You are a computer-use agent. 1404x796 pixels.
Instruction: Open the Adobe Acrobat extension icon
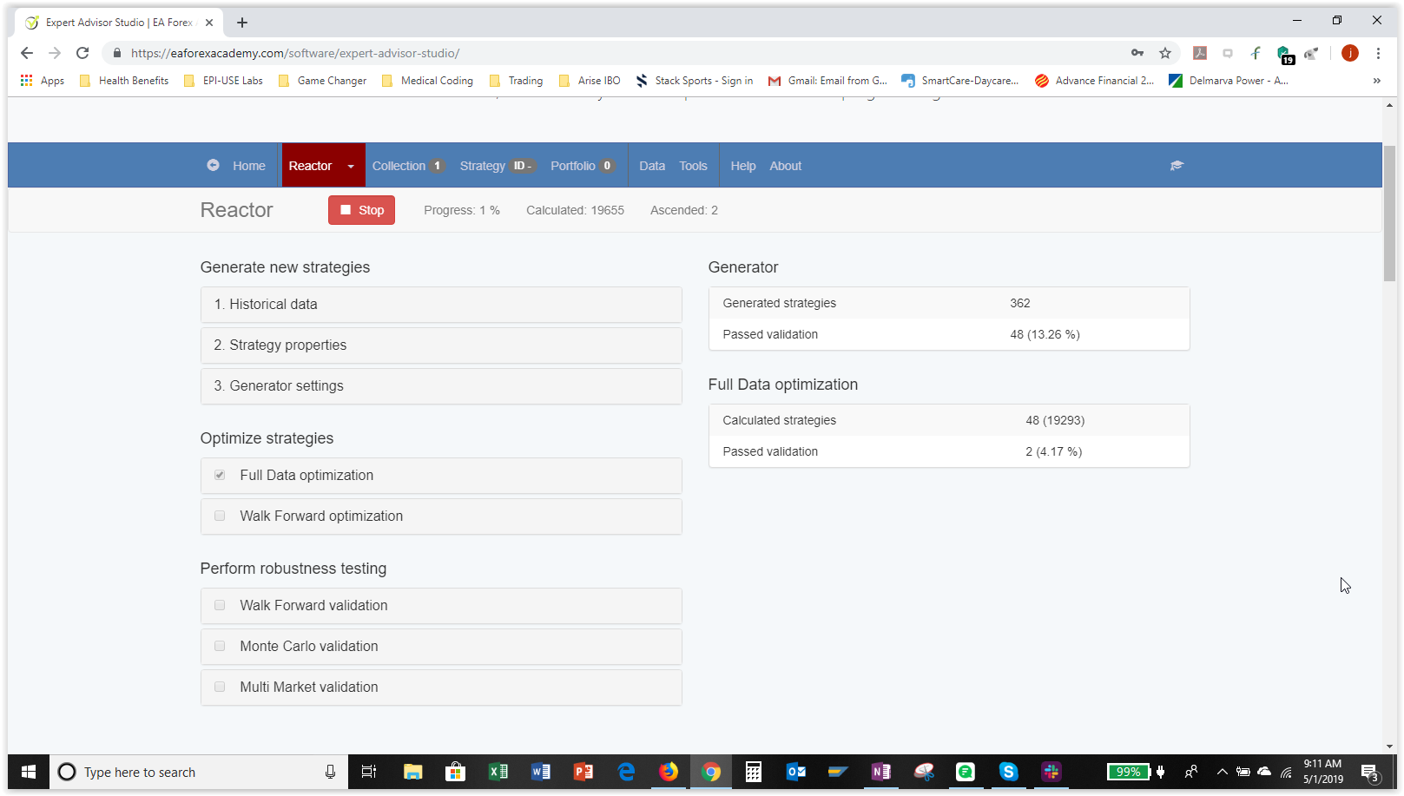point(1200,53)
